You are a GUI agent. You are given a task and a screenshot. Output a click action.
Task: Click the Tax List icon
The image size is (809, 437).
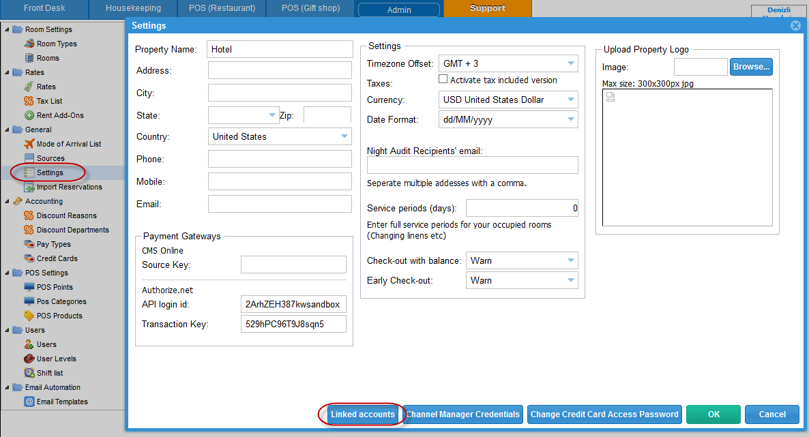click(x=29, y=101)
